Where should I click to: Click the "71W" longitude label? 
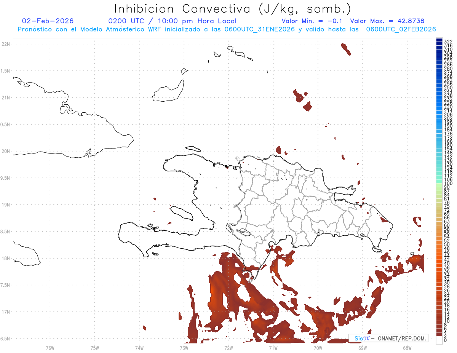273,347
